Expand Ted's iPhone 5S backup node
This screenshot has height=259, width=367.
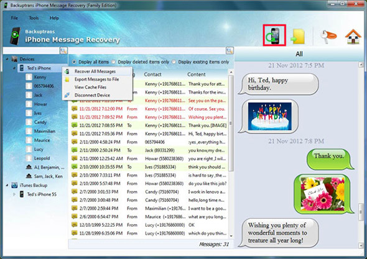pos(14,194)
